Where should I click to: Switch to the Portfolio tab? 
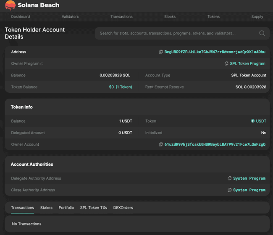[66, 208]
